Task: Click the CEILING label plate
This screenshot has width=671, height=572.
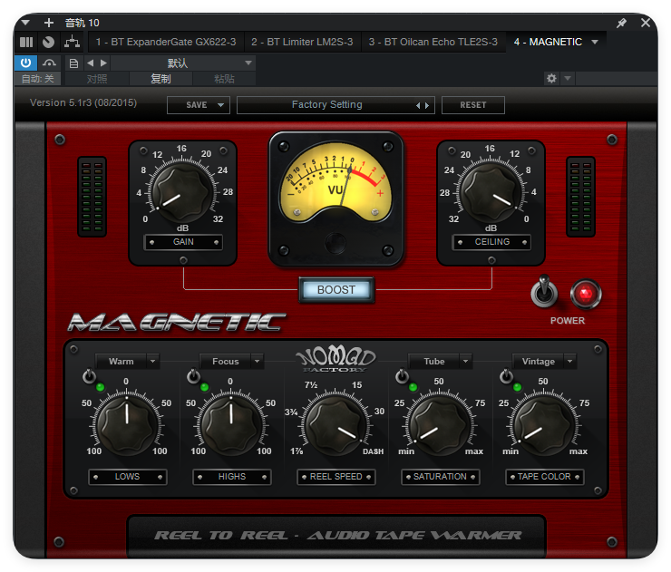Action: (x=491, y=242)
